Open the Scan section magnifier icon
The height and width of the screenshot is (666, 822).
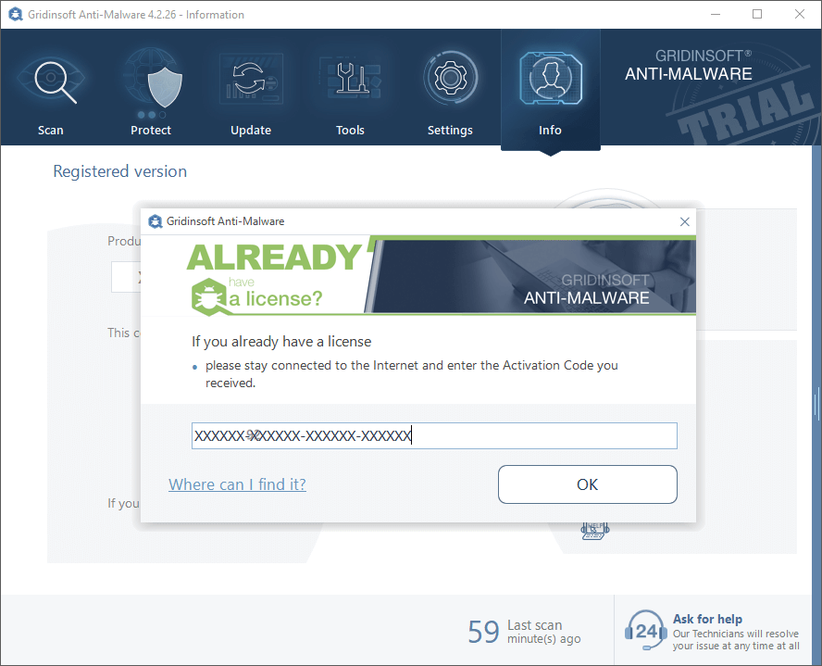pos(51,81)
